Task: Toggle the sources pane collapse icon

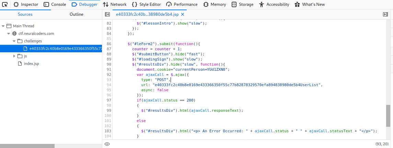Action: coord(107,14)
